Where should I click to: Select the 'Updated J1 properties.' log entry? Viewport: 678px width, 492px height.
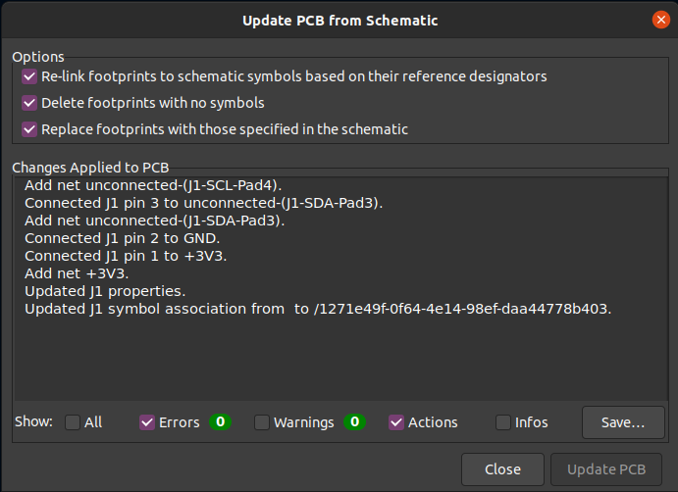(103, 292)
